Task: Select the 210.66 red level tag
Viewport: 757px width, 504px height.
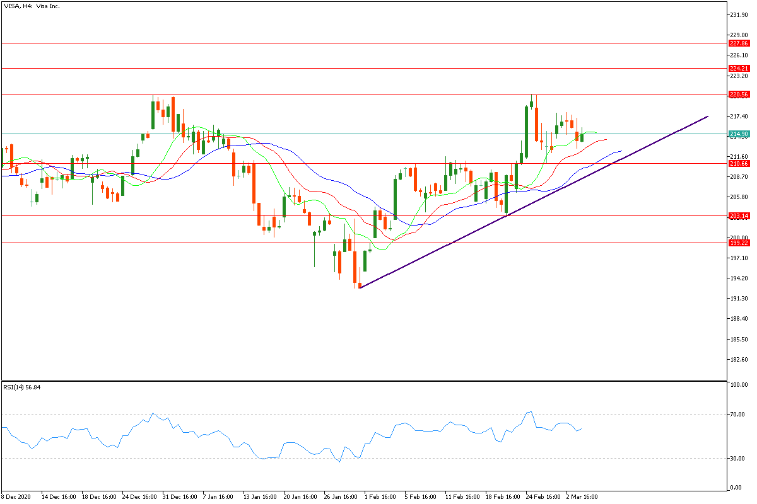Action: point(738,164)
